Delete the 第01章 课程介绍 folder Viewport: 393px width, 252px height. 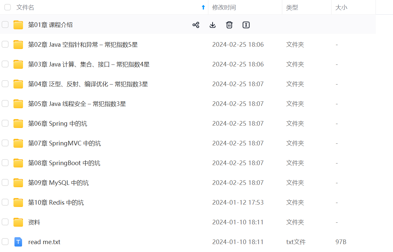pos(229,25)
